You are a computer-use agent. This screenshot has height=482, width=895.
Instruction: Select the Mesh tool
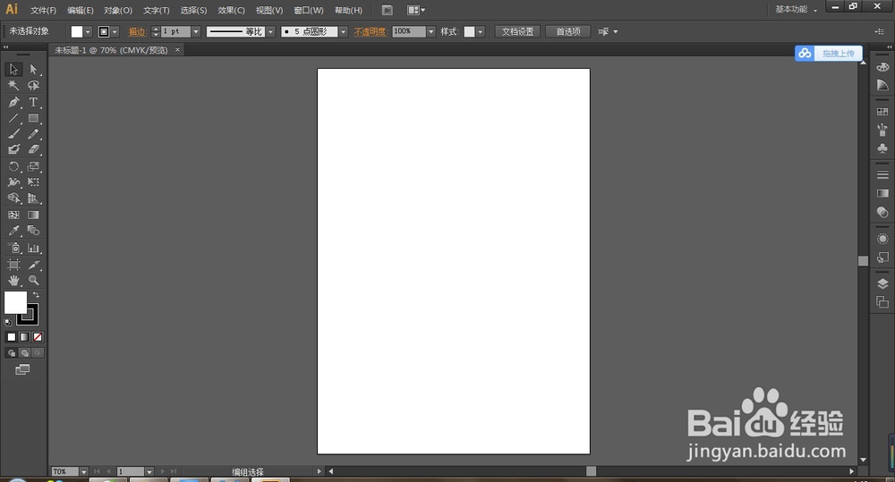[13, 215]
